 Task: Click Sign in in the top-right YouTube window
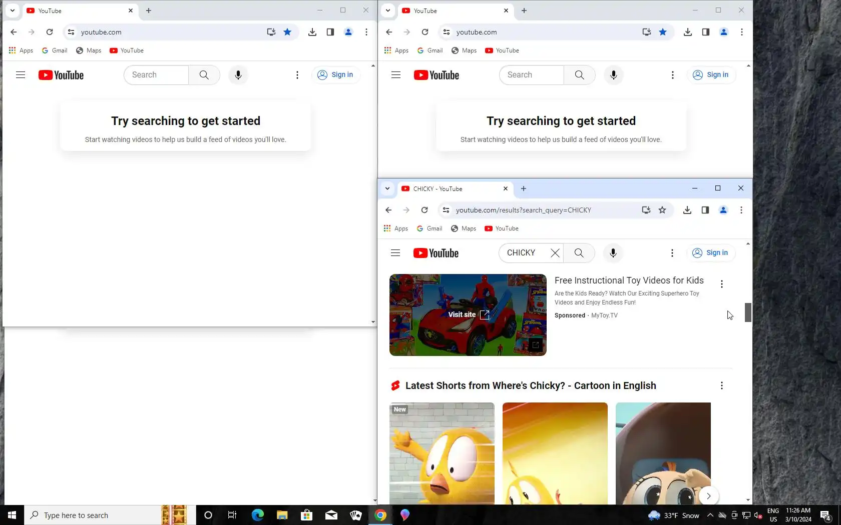(x=711, y=75)
